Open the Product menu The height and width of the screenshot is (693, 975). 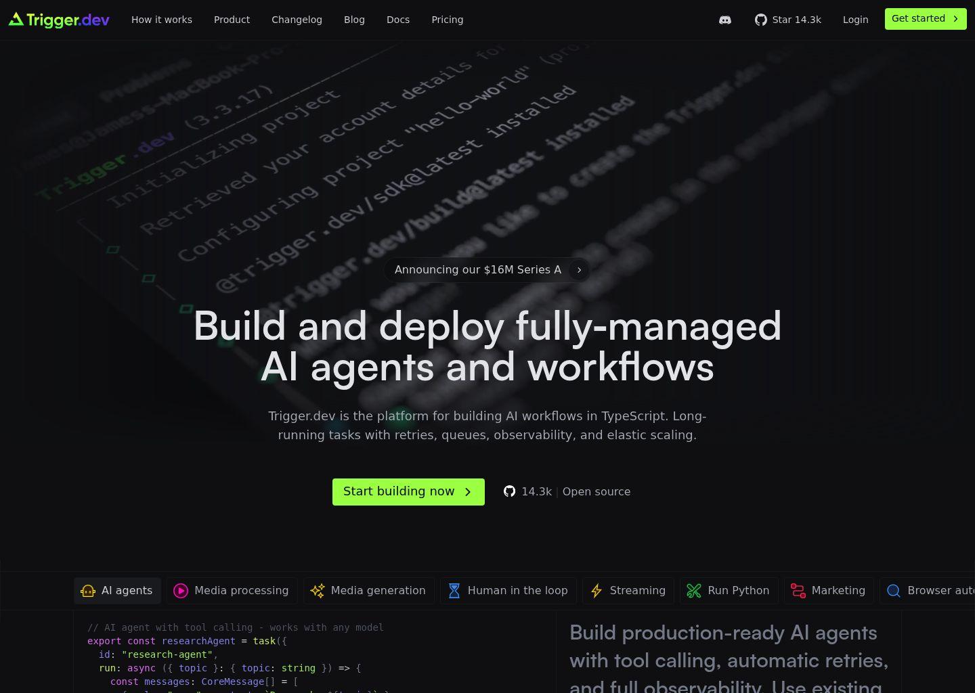point(232,20)
